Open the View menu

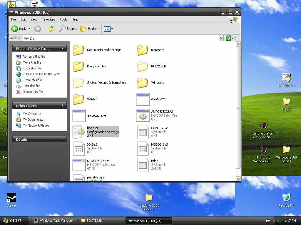34,19
